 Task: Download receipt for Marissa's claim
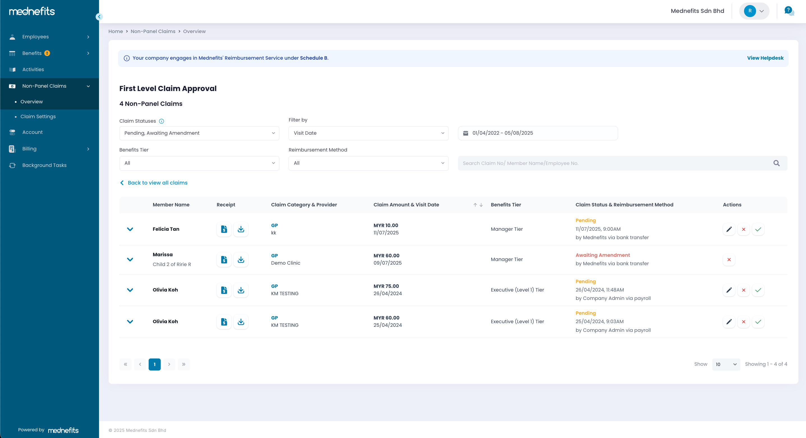click(x=241, y=259)
